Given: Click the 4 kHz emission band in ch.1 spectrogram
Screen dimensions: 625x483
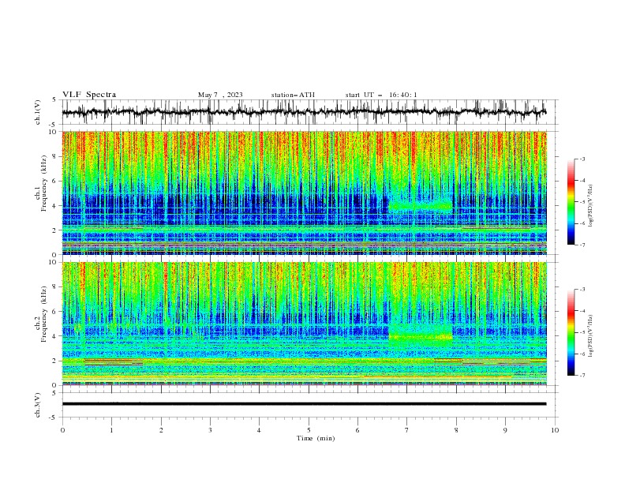Looking at the screenshot, I should tap(421, 205).
